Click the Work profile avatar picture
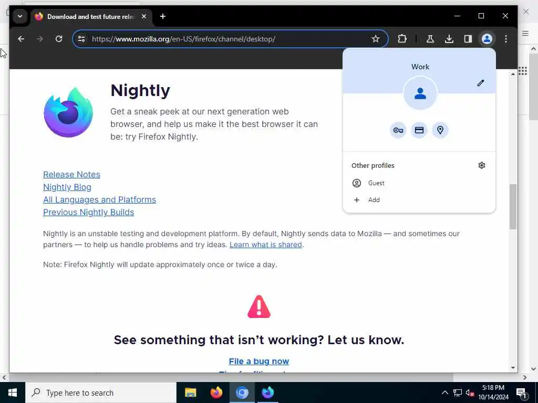Image resolution: width=538 pixels, height=403 pixels. click(x=420, y=93)
